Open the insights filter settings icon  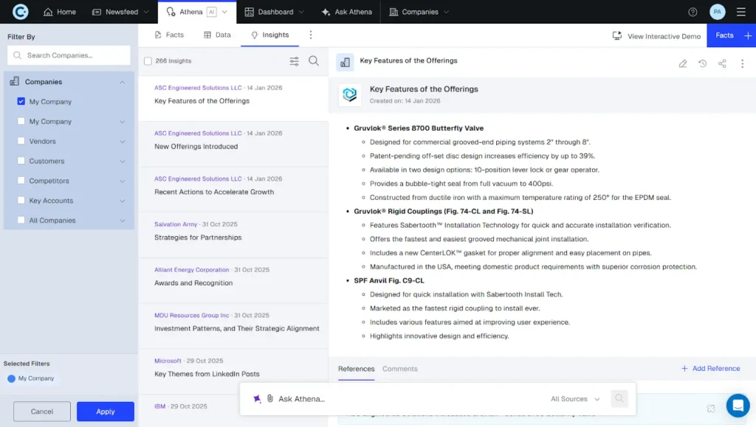[x=294, y=61]
